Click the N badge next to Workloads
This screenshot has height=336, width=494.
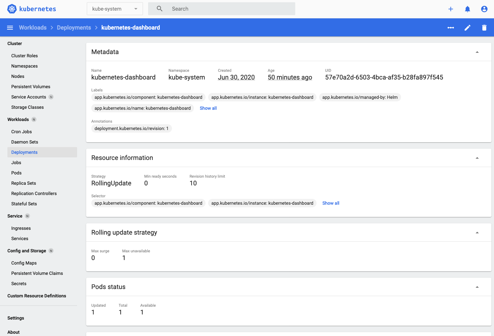[34, 119]
